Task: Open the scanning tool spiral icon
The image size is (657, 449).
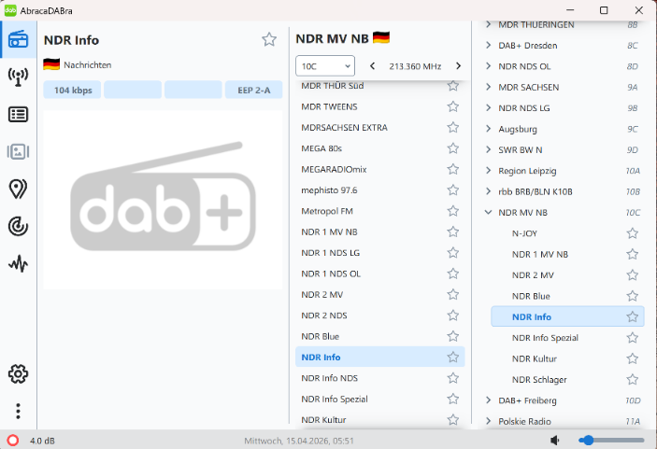Action: pos(18,226)
